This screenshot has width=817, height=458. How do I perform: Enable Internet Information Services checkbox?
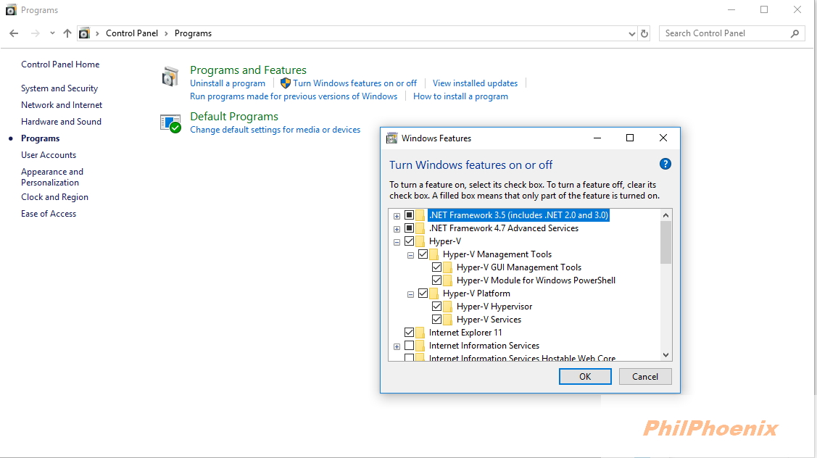click(409, 346)
